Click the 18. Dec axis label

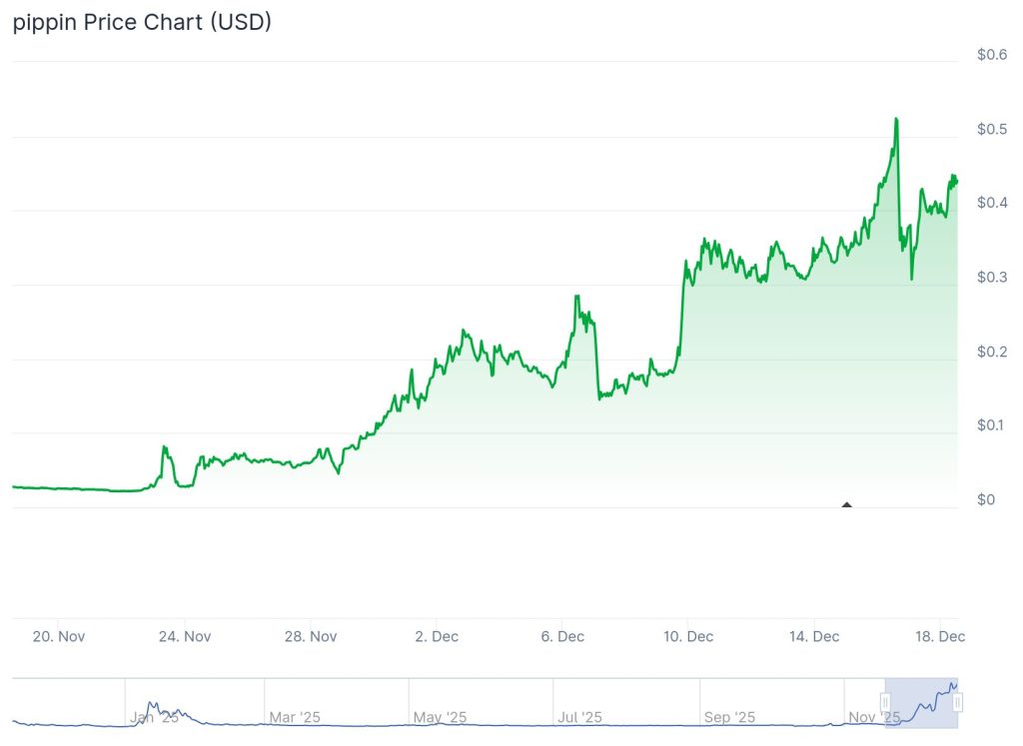[x=939, y=636]
